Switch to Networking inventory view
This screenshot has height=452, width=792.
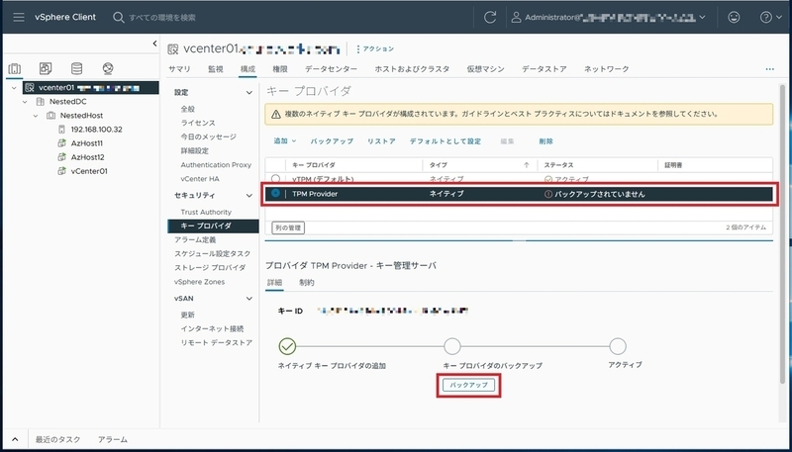(108, 68)
